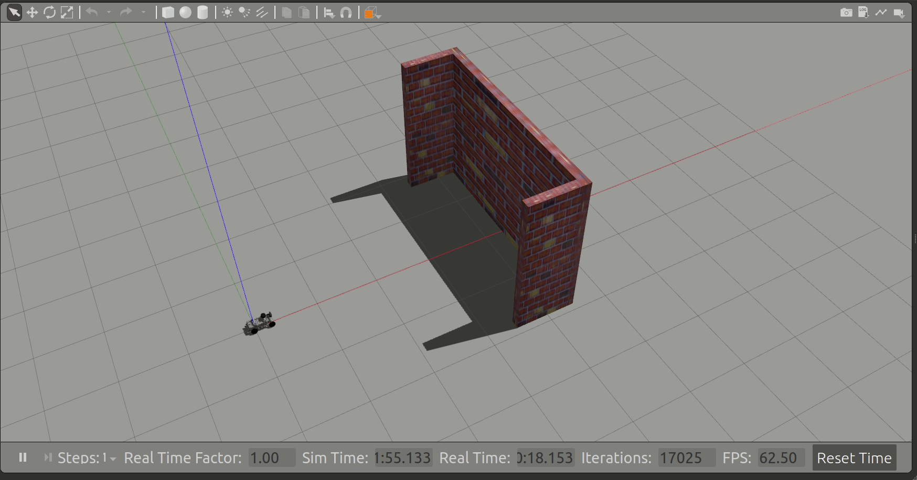Pause the simulation
Screen dimensions: 917x480
click(23, 457)
